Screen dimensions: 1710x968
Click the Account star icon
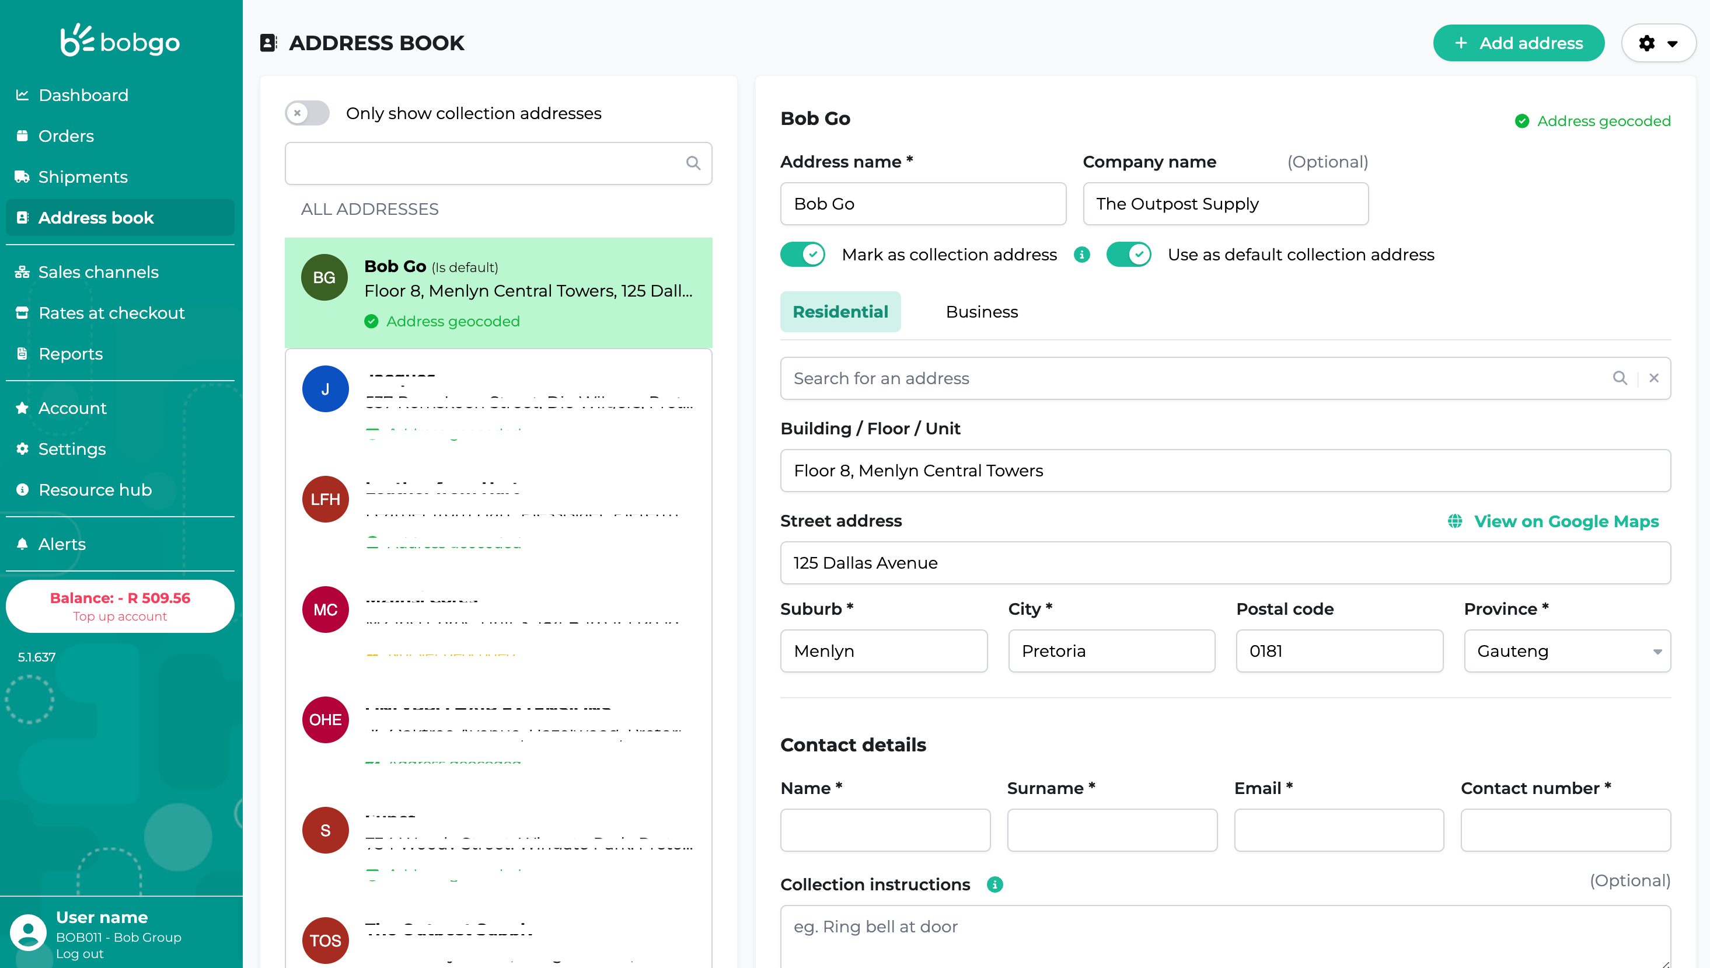(23, 408)
